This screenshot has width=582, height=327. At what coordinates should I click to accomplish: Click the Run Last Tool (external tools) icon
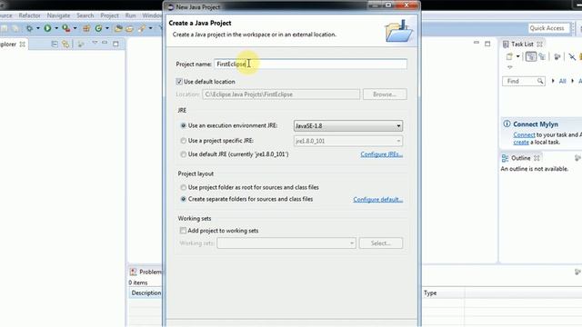pyautogui.click(x=66, y=28)
